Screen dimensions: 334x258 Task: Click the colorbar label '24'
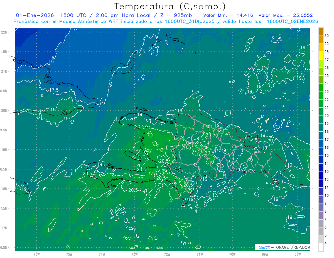click(x=327, y=84)
